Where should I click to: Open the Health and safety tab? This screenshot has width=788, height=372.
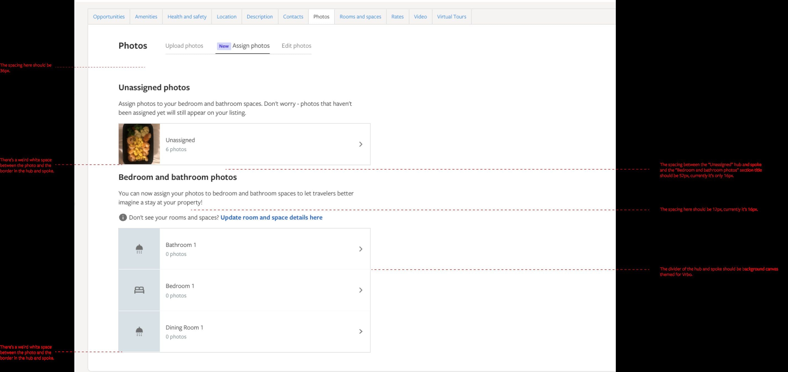(187, 17)
